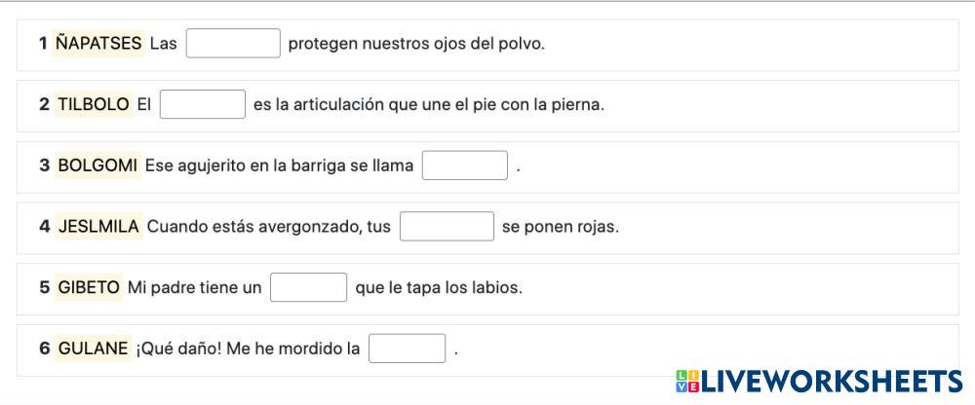Click the phrase '¡Qué daño! Me he mordido la'
The image size is (975, 405).
[x=248, y=349]
